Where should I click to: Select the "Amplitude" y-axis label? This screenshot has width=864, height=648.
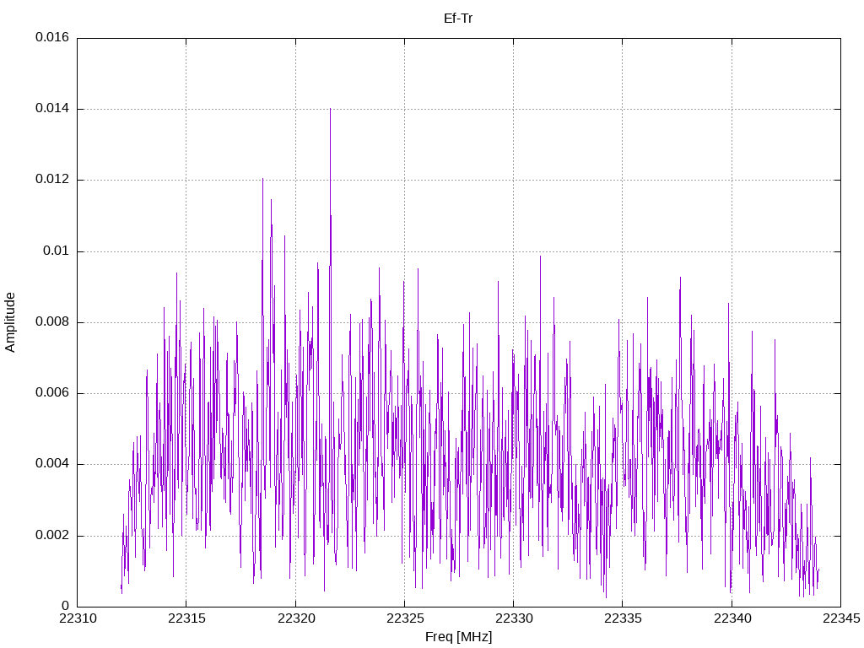10,322
